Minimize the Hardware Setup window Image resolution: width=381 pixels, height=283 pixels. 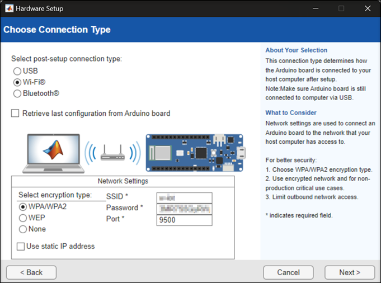316,8
